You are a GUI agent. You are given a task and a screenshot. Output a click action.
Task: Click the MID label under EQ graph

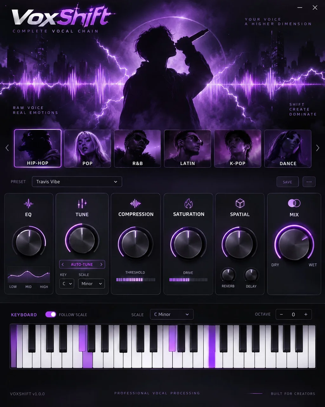click(x=28, y=286)
